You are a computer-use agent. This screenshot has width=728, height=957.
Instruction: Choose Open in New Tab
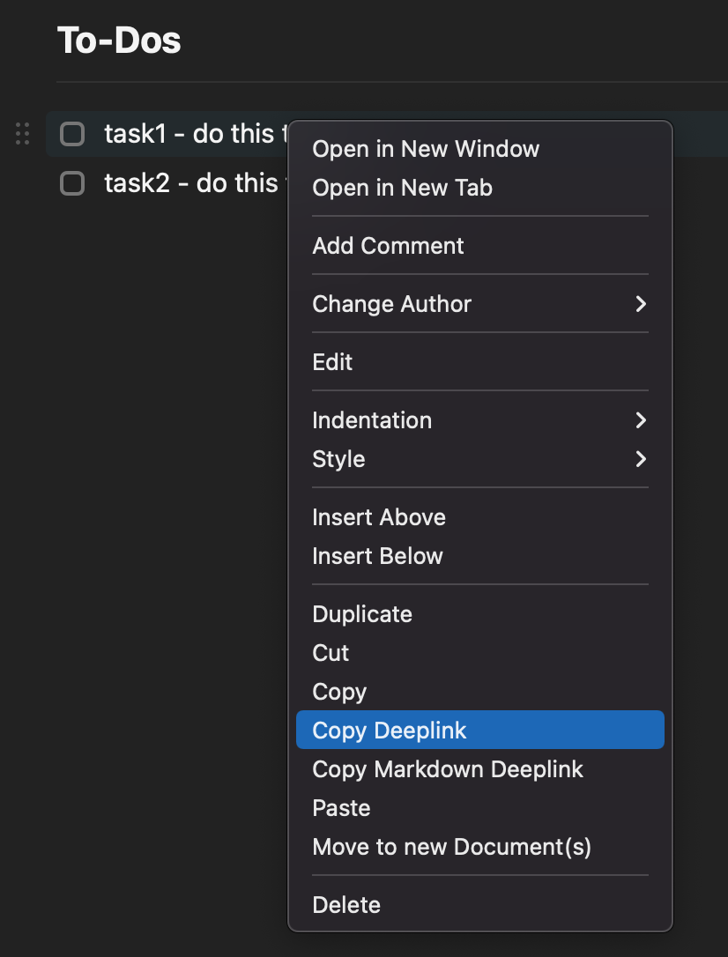point(402,188)
